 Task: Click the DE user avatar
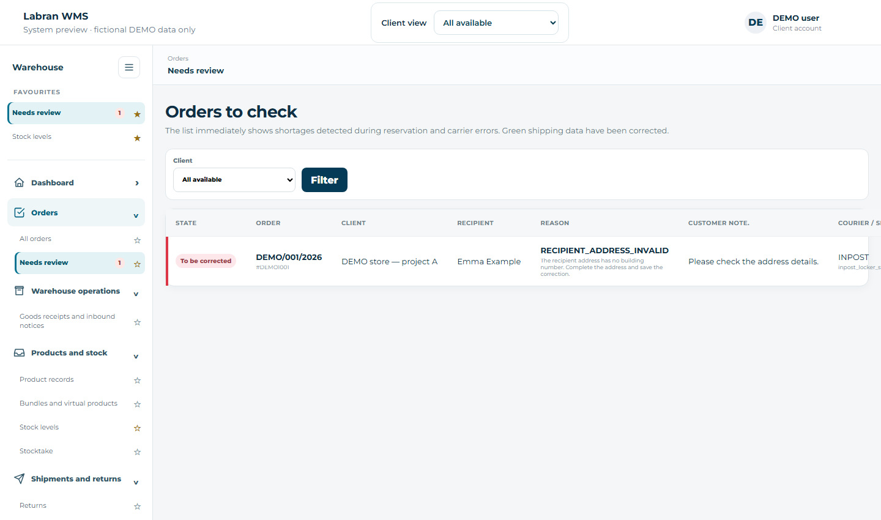click(756, 23)
